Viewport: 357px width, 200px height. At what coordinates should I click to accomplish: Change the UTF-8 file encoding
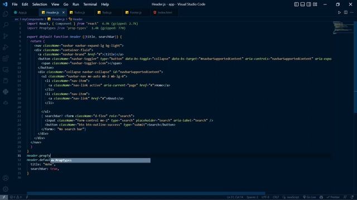click(266, 197)
